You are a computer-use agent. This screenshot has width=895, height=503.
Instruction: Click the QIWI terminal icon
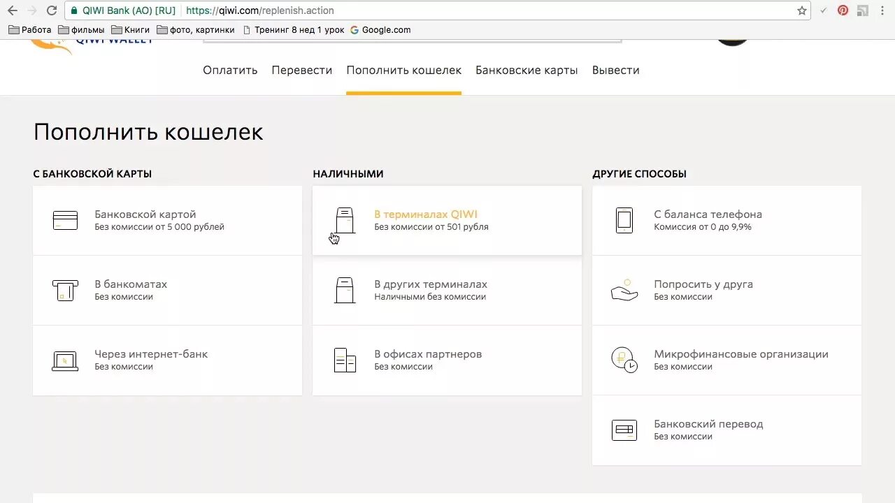tap(345, 220)
